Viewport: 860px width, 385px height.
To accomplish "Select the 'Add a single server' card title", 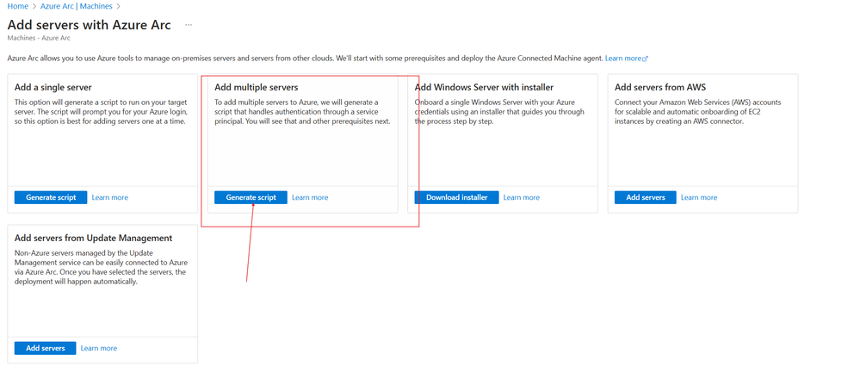I will pos(53,87).
